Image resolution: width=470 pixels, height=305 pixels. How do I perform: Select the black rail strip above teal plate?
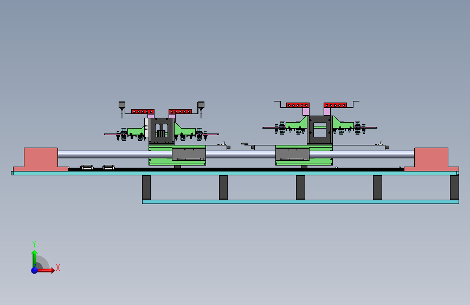click(236, 170)
